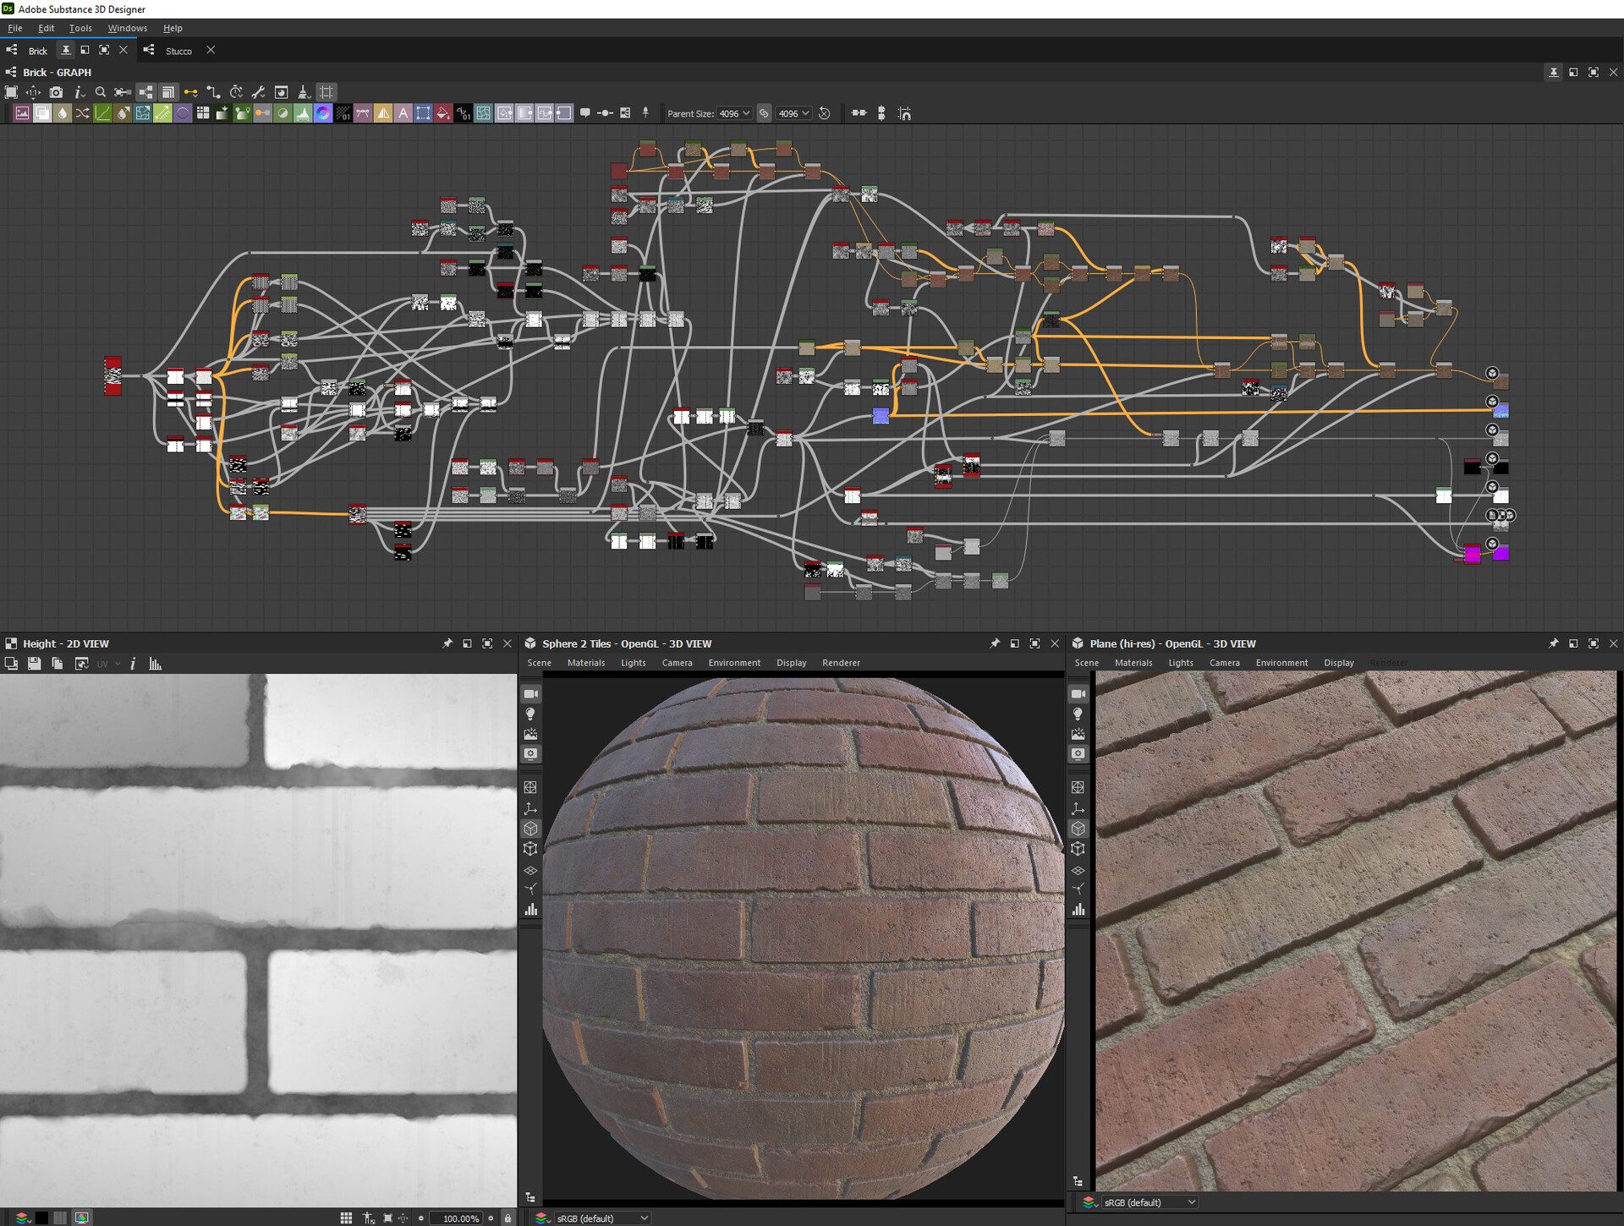Click the wrench tools icon in graph toolbar

tap(259, 92)
